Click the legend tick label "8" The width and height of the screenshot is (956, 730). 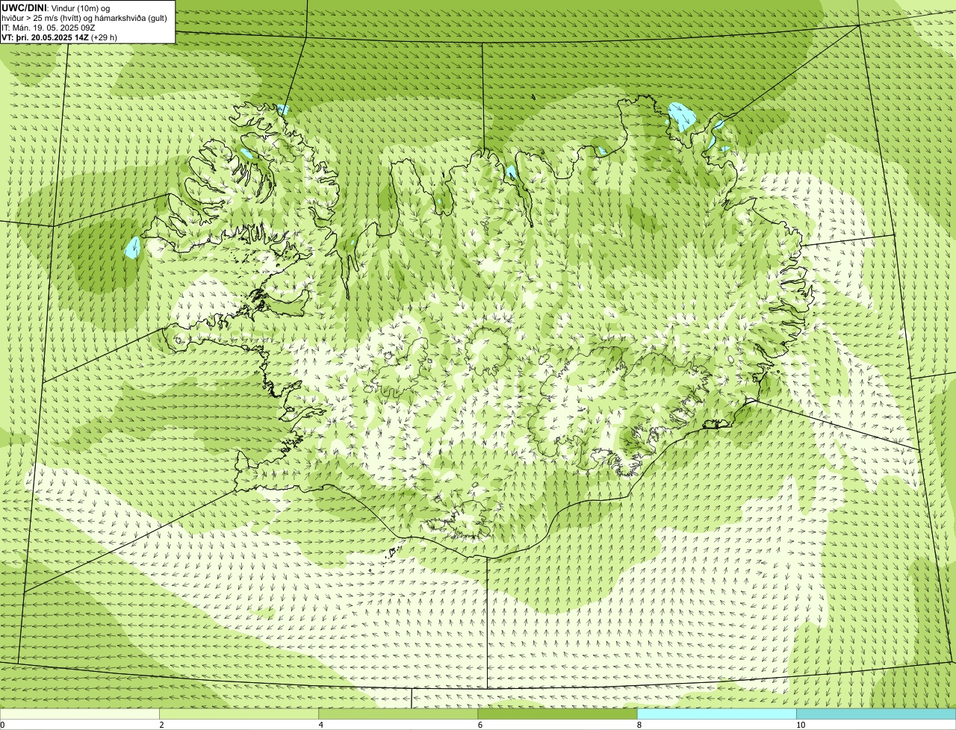pyautogui.click(x=639, y=726)
